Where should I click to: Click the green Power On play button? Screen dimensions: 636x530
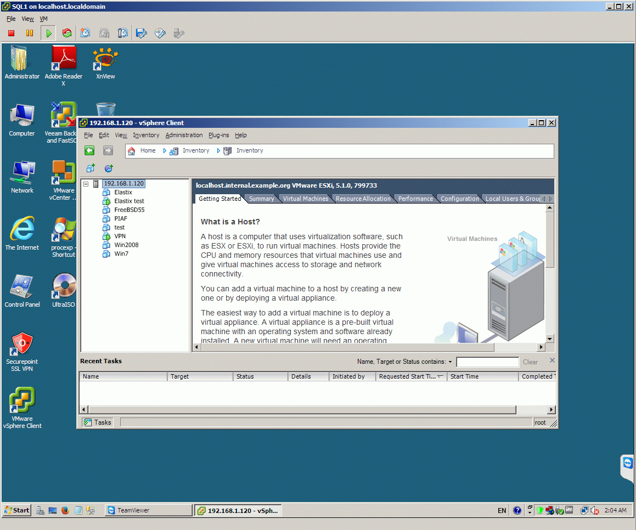point(49,33)
